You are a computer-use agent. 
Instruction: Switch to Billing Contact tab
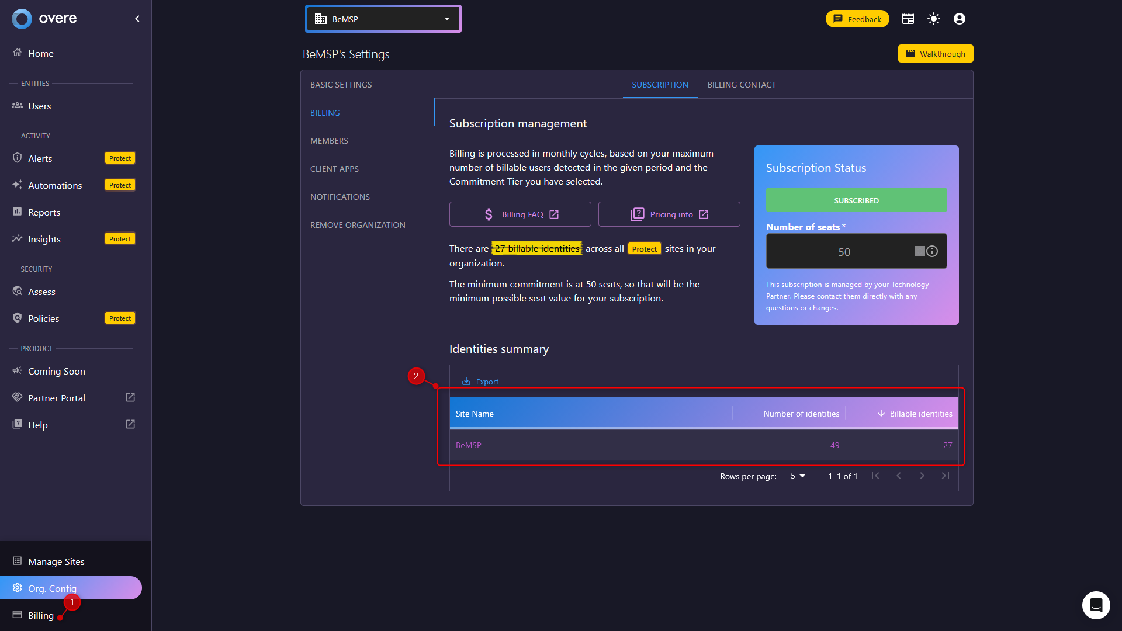tap(742, 85)
